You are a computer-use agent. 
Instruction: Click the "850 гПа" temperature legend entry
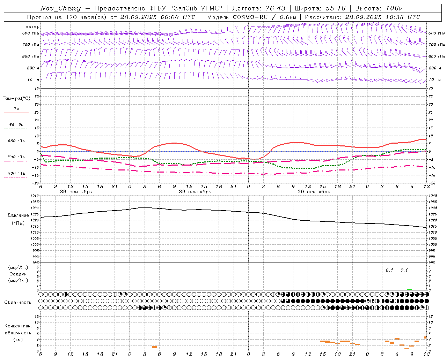pos(16,141)
